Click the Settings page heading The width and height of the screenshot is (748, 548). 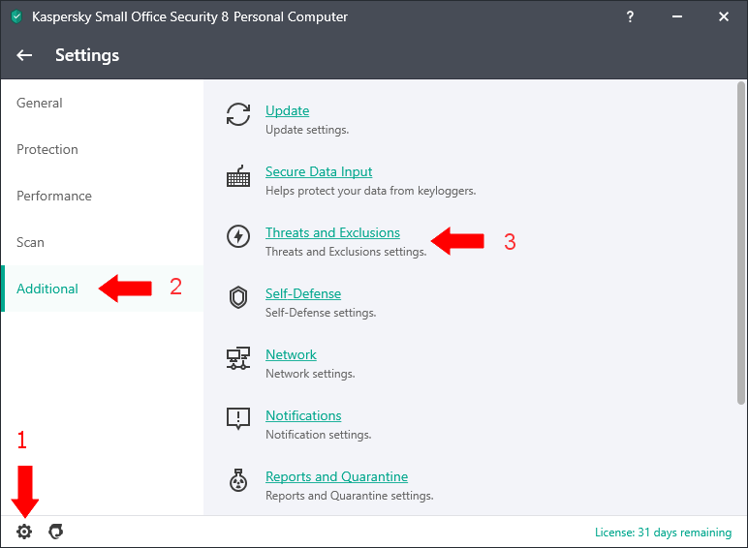click(x=87, y=55)
